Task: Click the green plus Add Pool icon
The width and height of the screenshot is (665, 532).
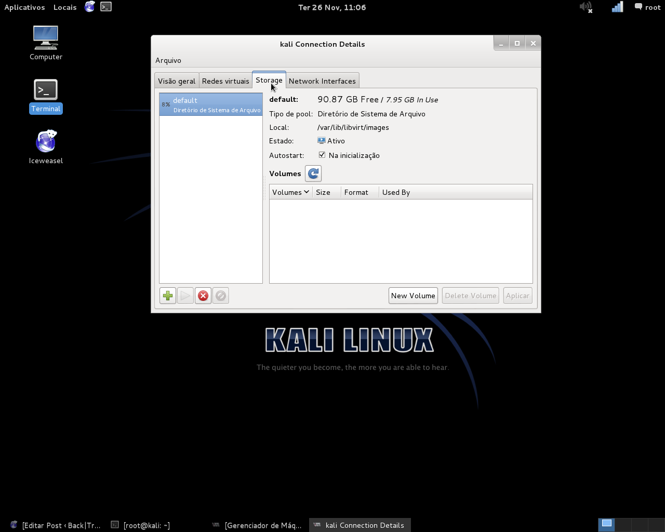Action: (168, 296)
